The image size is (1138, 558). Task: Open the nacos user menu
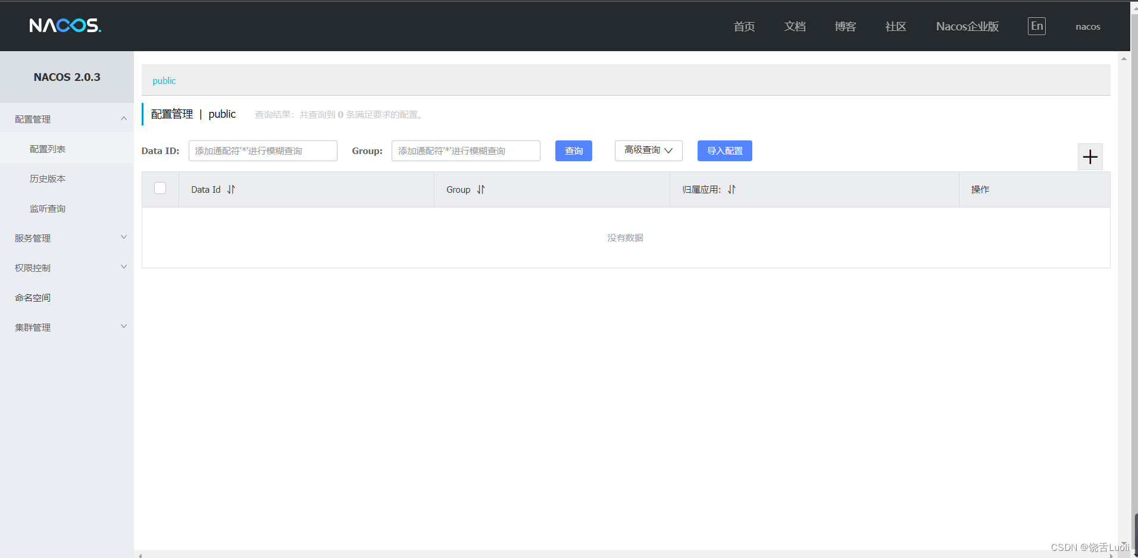1087,26
